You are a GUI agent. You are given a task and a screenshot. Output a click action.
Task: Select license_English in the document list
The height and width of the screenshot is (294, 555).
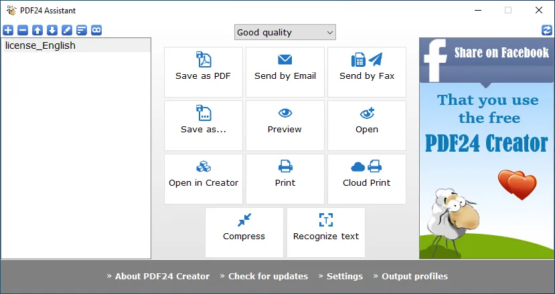click(x=77, y=45)
